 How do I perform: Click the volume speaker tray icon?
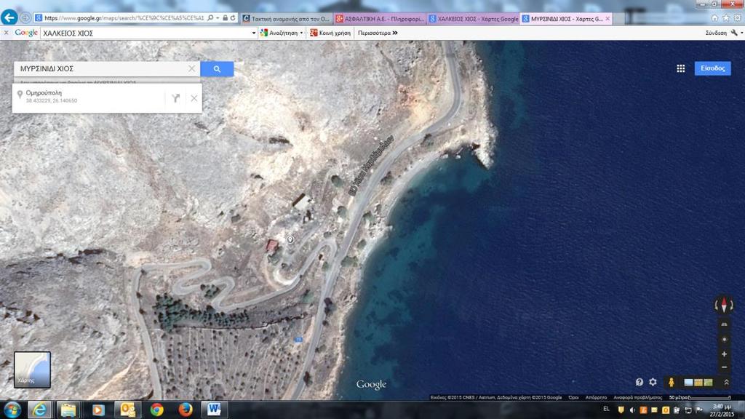point(632,410)
